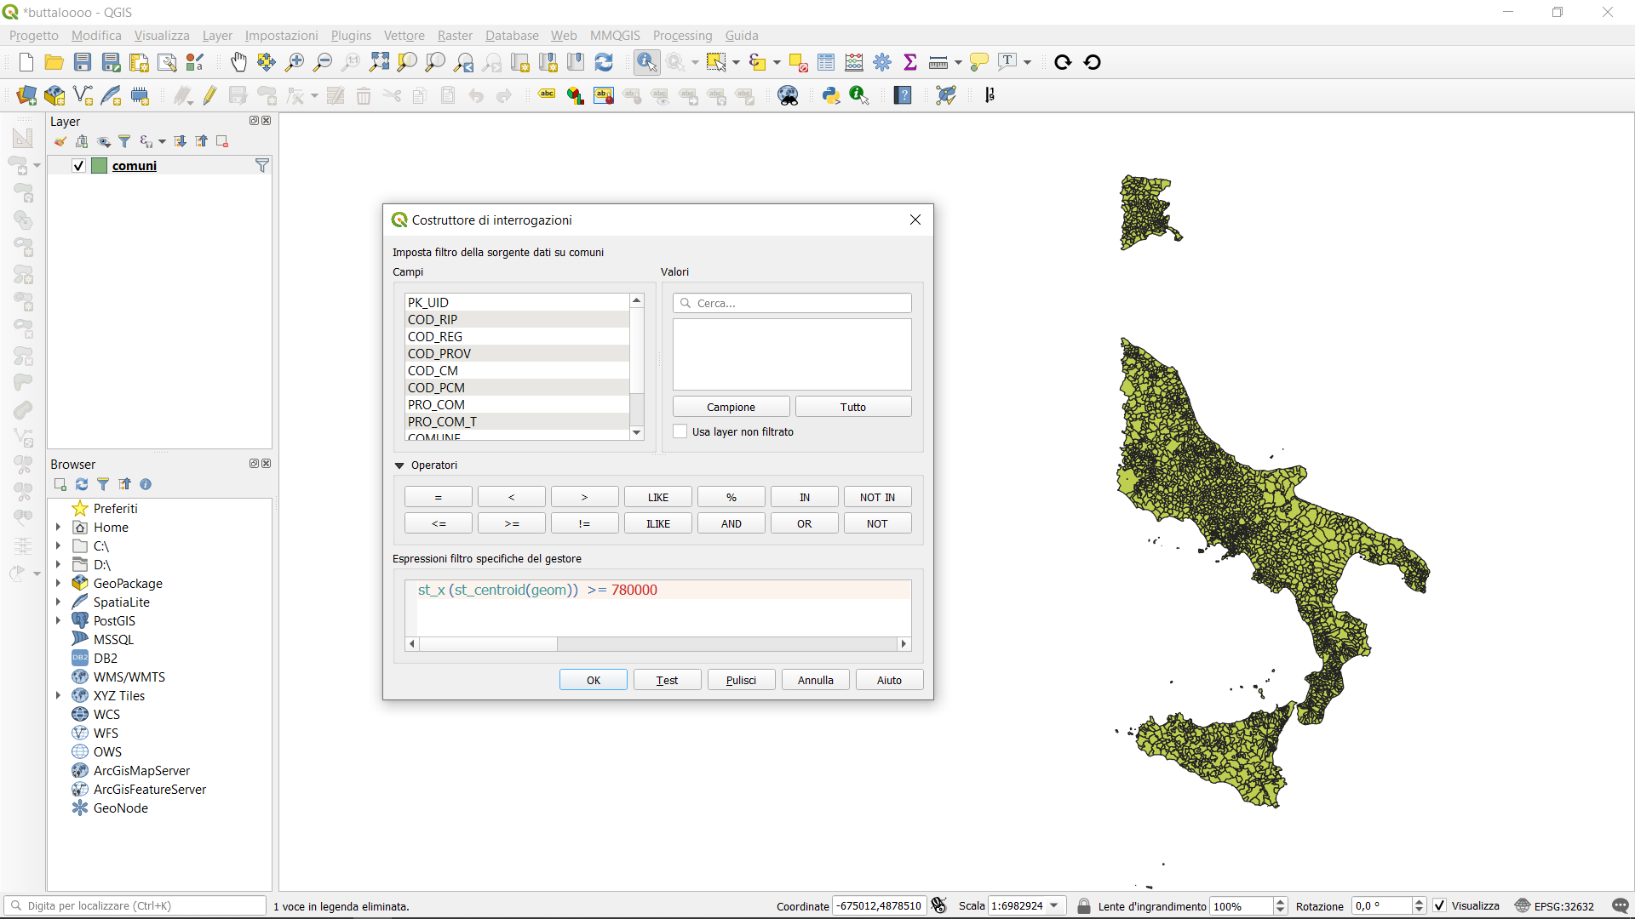Open the Vettore menu
The image size is (1635, 919).
(x=404, y=35)
